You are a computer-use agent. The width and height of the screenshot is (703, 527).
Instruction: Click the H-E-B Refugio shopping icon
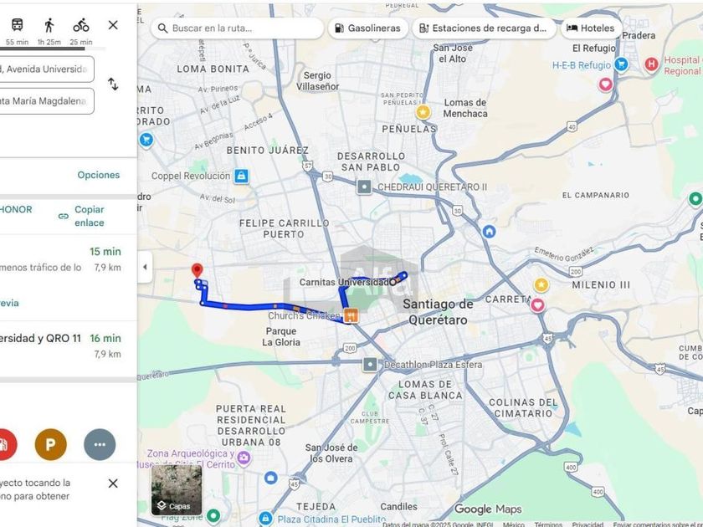pyautogui.click(x=621, y=64)
